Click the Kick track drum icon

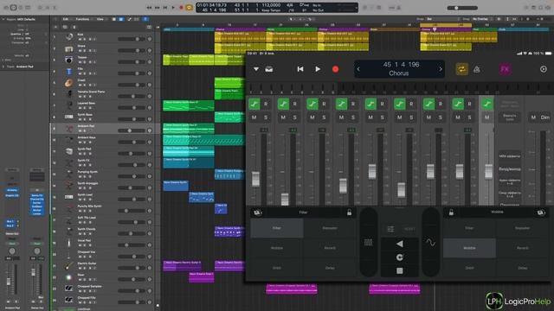[69, 36]
